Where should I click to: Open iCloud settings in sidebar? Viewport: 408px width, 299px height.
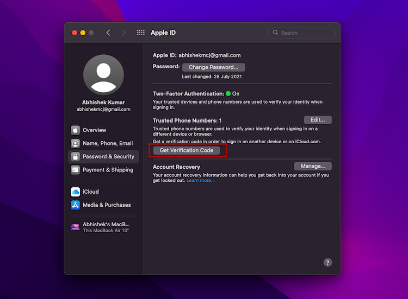[103, 192]
